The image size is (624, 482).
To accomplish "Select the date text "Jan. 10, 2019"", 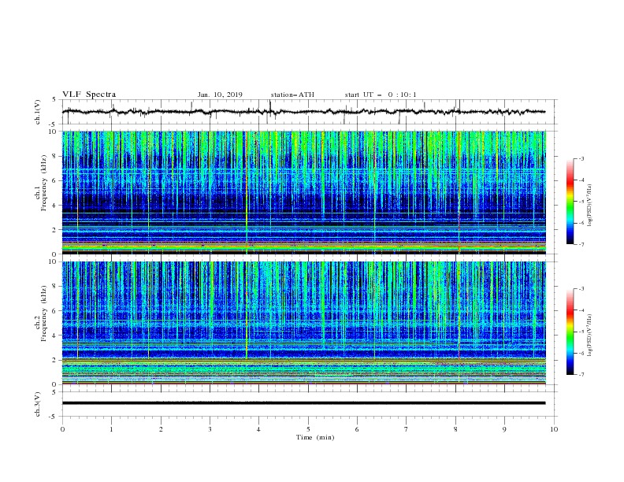I will coord(220,95).
